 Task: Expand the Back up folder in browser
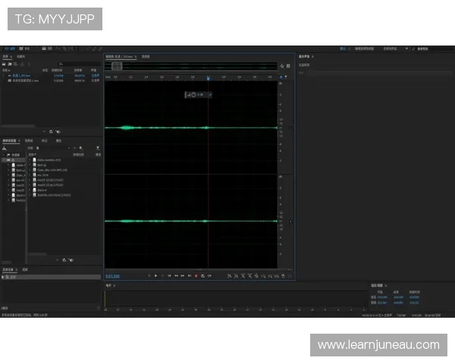[x=30, y=165]
